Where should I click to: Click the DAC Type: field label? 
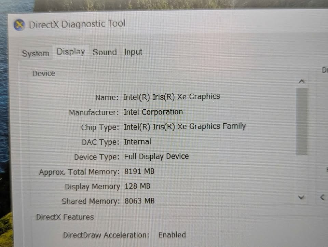tap(100, 142)
